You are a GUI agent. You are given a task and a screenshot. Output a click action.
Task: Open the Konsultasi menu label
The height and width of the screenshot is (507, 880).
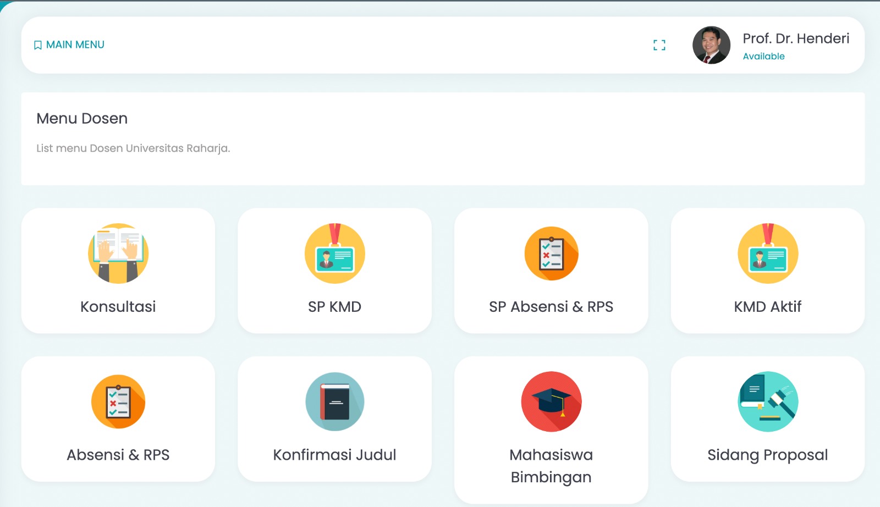coord(118,306)
